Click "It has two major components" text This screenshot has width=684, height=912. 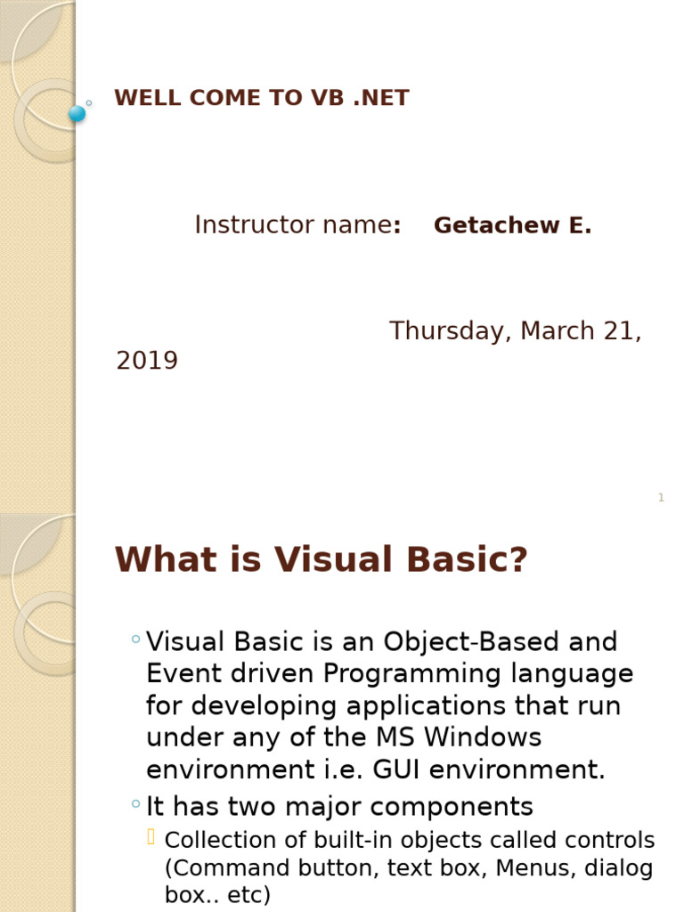click(x=339, y=807)
